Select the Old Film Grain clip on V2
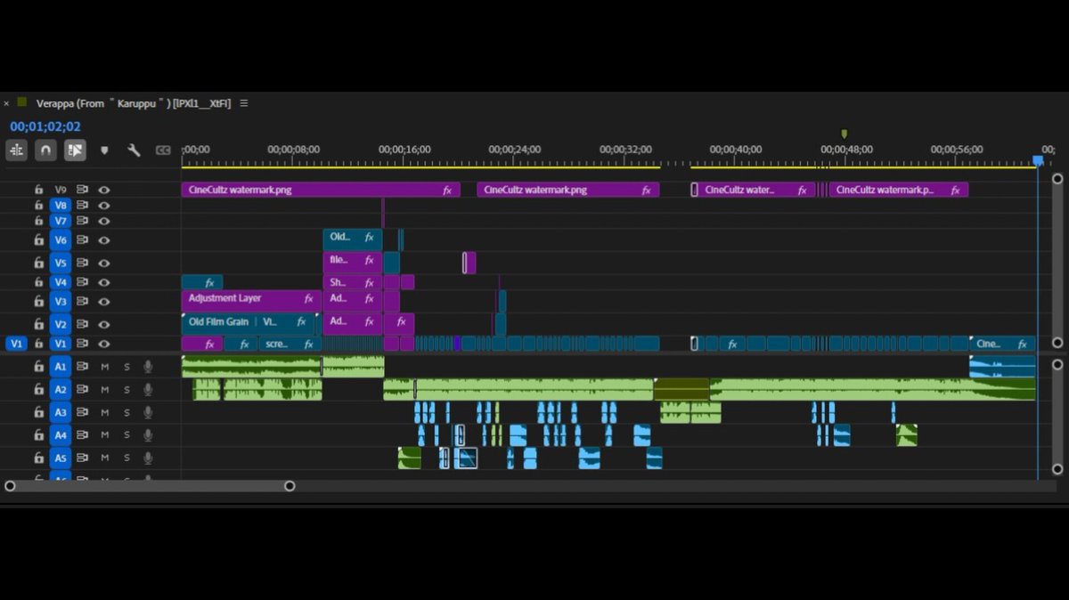This screenshot has height=600, width=1069. [x=248, y=323]
